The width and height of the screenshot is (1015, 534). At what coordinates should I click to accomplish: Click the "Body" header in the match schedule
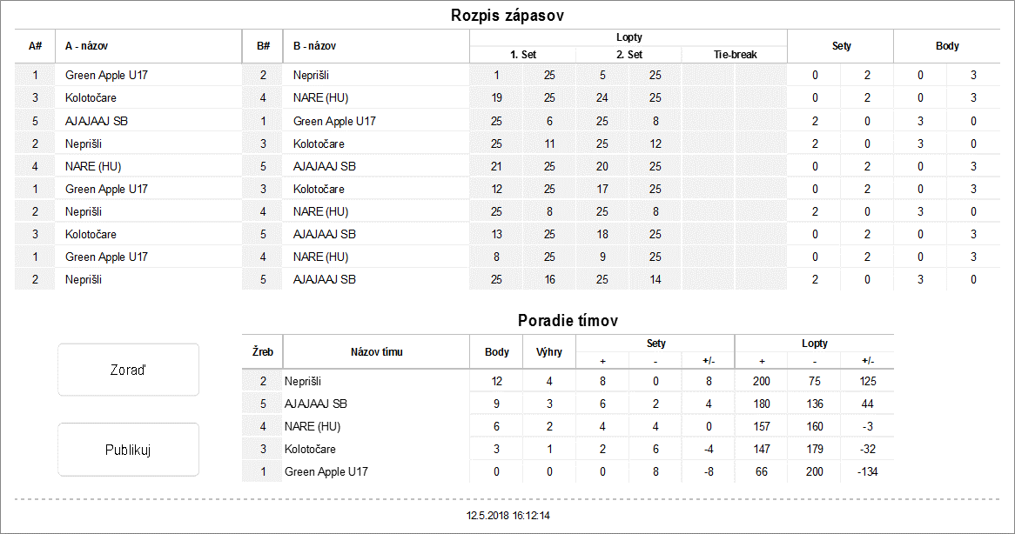(x=947, y=46)
